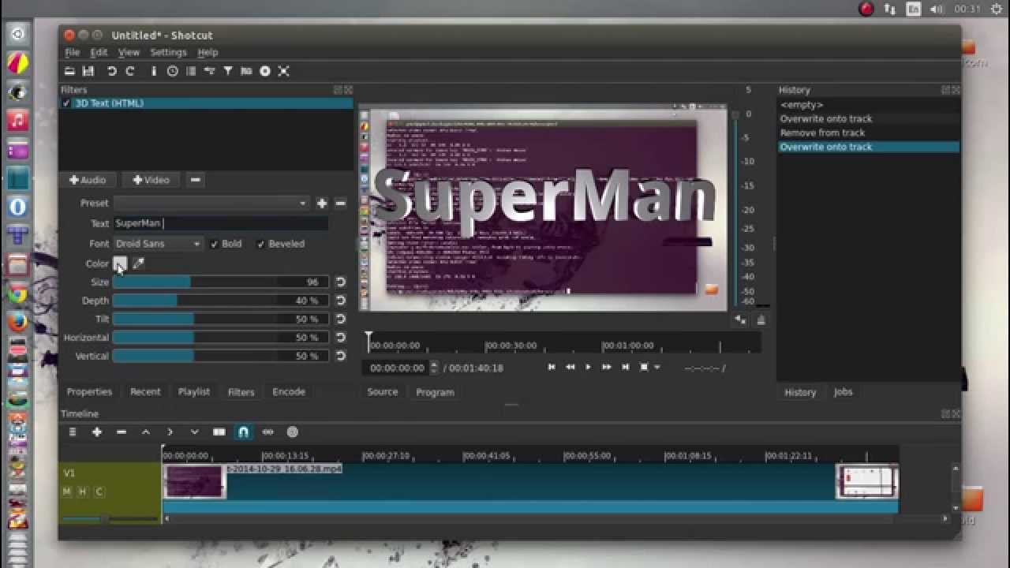Toggle the 3D Text (HTML) filter checkbox

tap(66, 103)
